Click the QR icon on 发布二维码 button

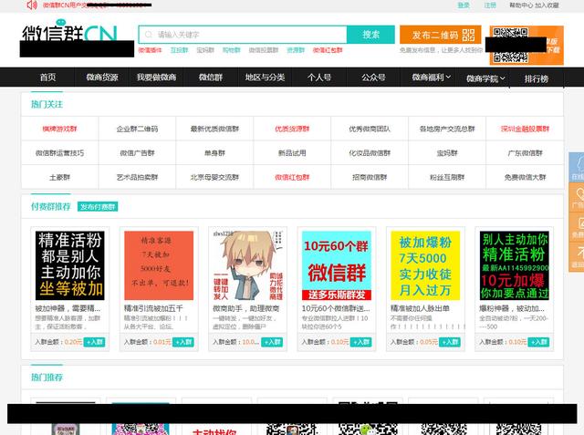pos(468,35)
